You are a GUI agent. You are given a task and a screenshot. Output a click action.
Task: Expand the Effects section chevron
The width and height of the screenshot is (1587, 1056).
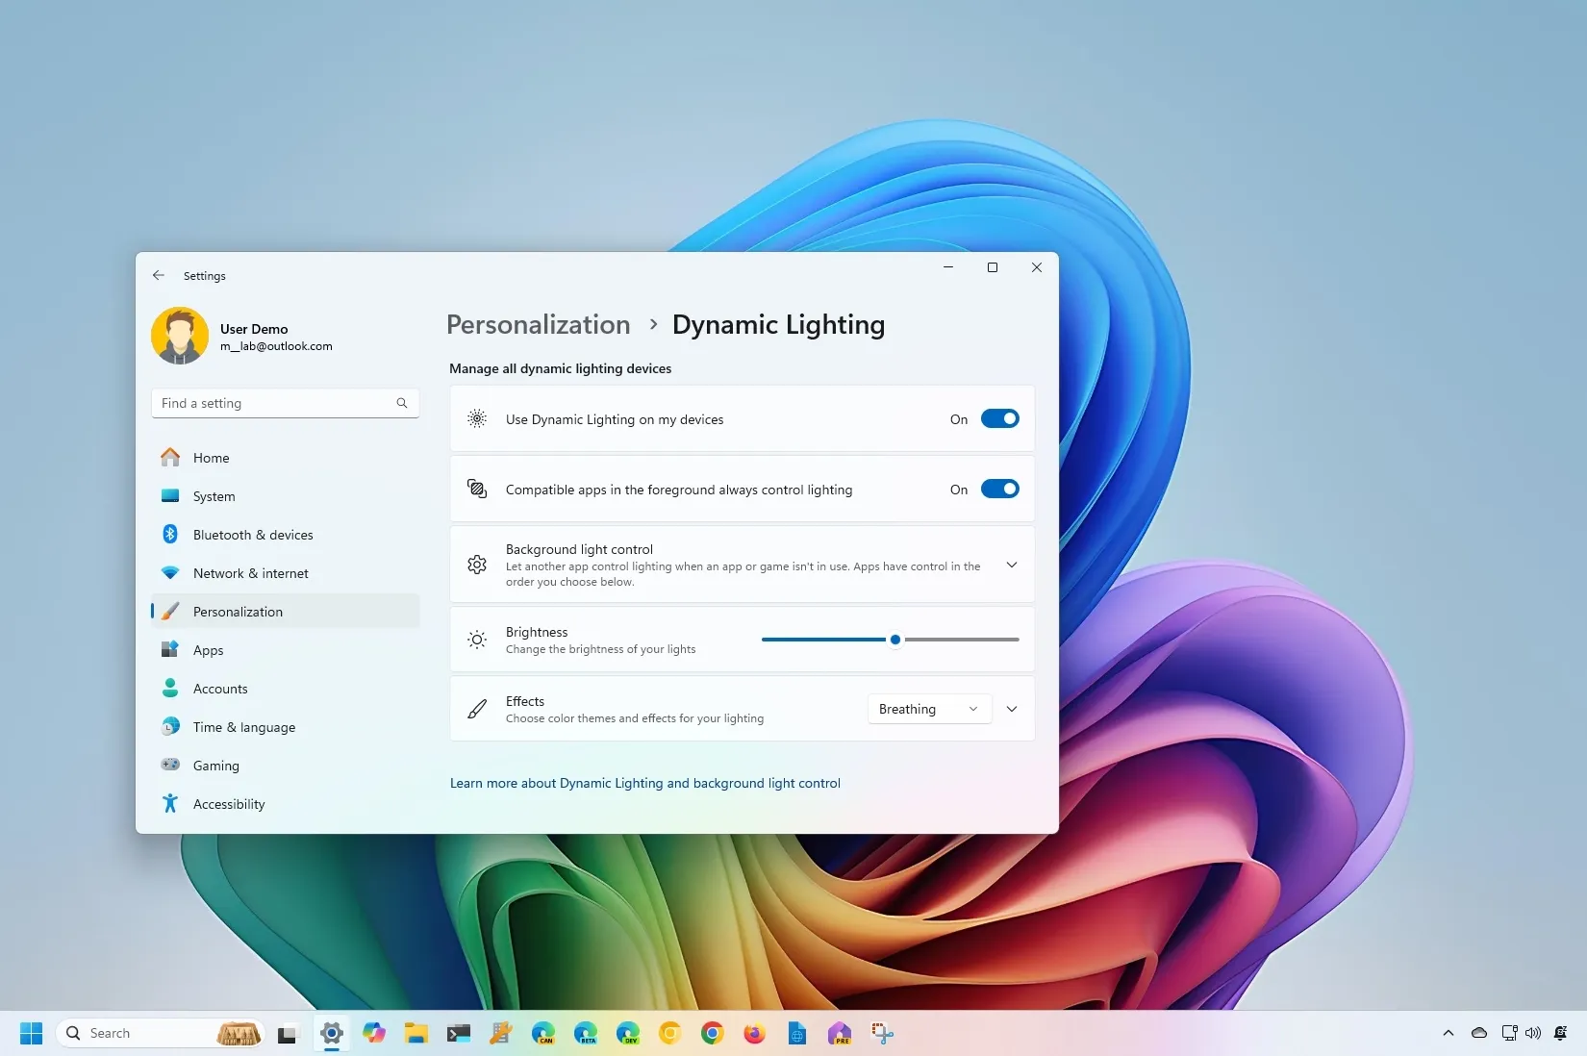click(1011, 709)
